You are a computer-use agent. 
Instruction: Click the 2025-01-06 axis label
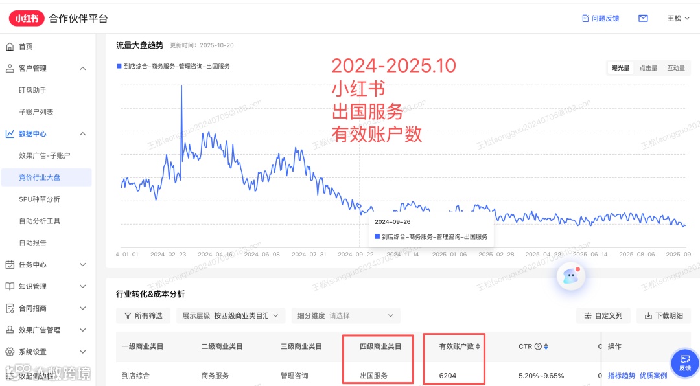(x=450, y=255)
